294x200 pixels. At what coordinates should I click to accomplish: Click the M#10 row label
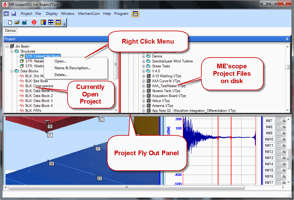269,139
